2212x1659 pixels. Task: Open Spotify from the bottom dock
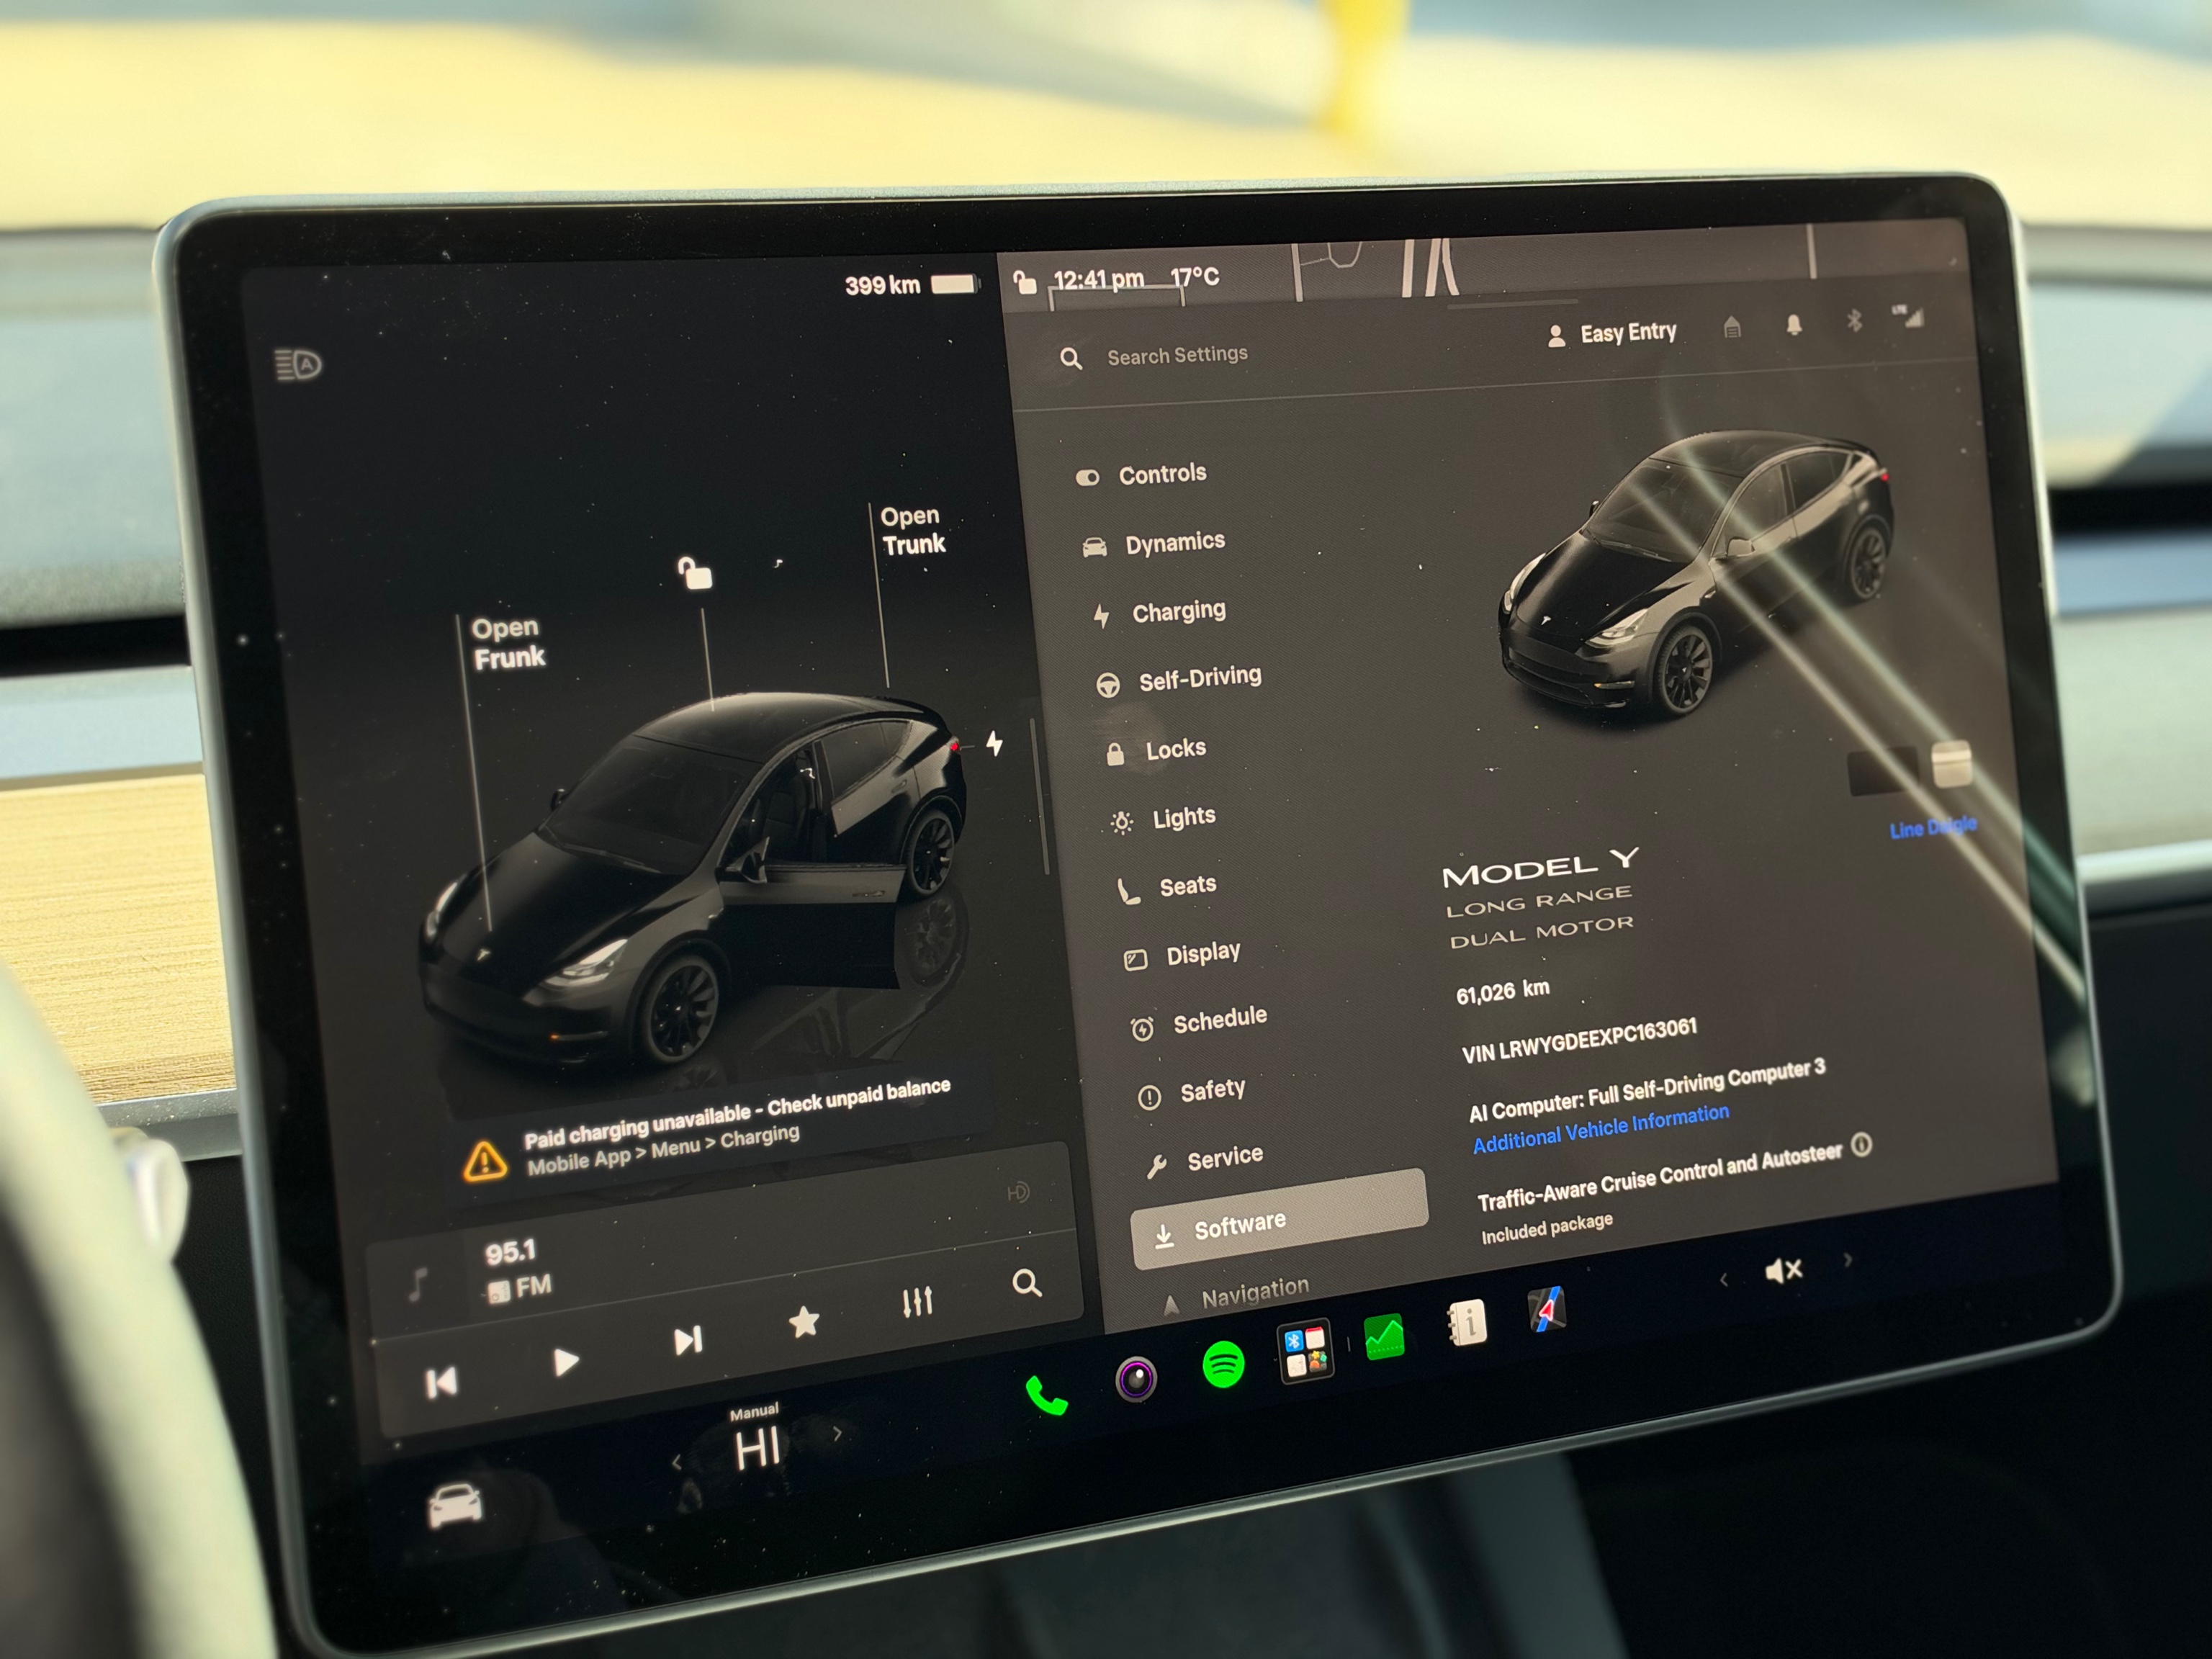[x=1223, y=1364]
